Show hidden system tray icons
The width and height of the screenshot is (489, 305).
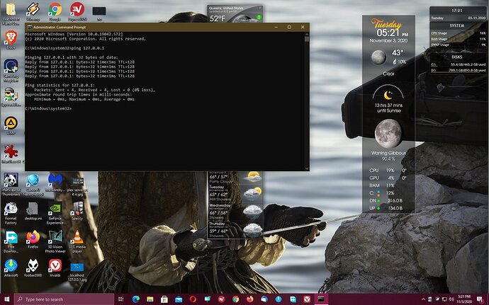423,299
